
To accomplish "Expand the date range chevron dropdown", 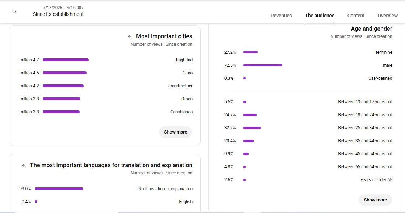I will [x=14, y=12].
